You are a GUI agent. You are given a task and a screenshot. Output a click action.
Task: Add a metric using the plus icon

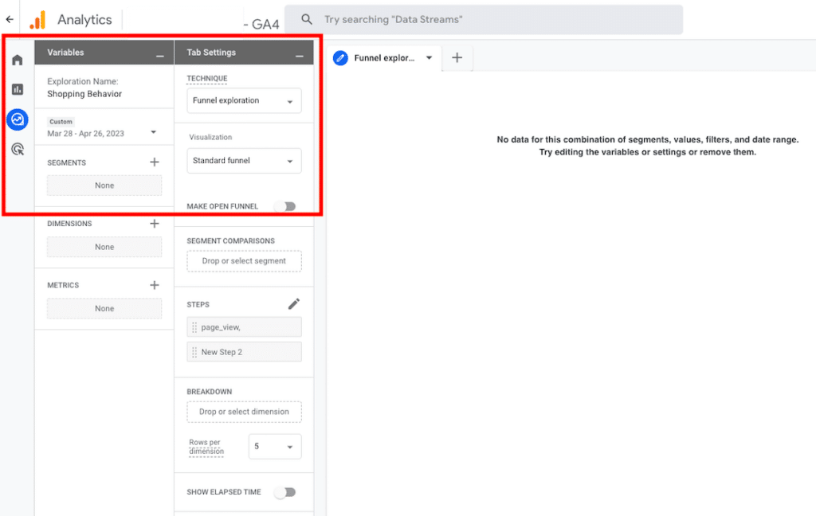[x=155, y=285]
